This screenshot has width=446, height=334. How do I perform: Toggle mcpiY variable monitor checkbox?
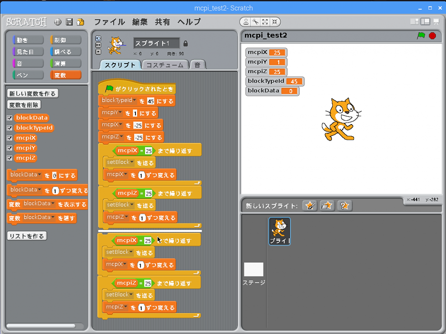10,148
